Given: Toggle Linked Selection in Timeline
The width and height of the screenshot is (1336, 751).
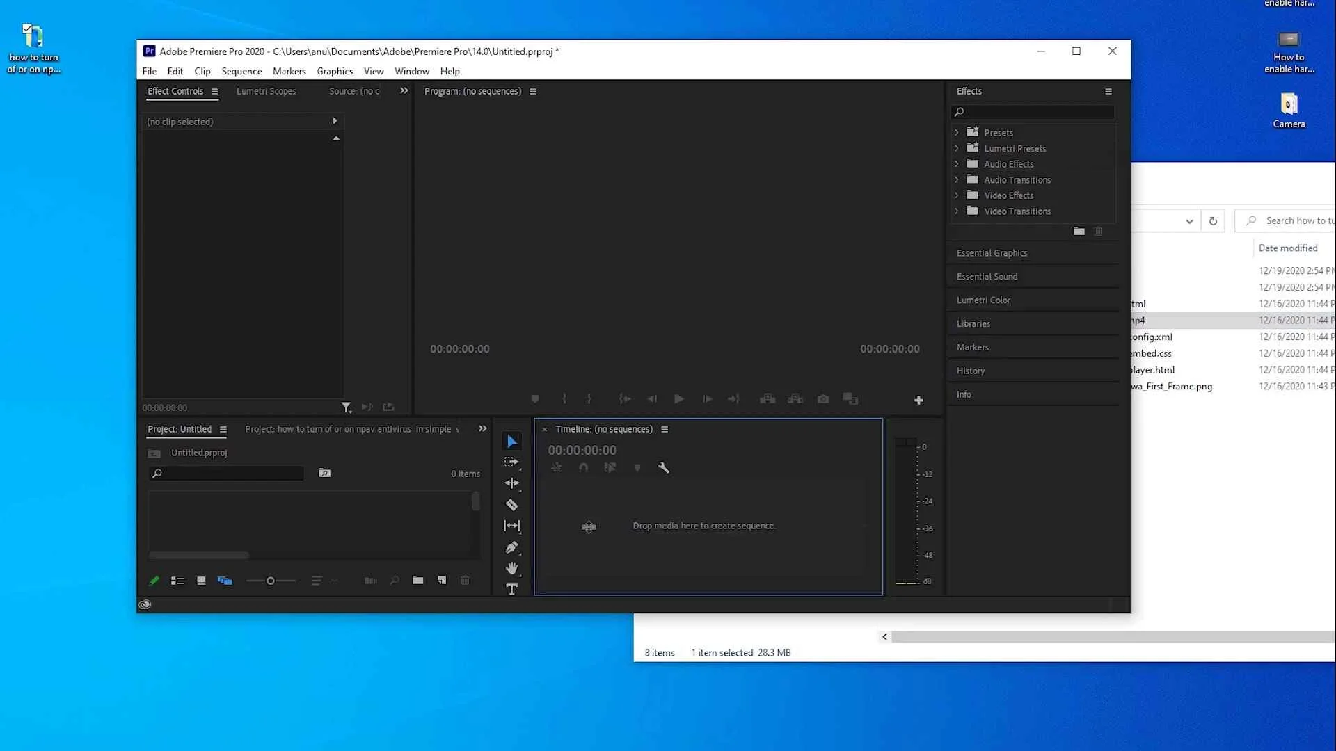Looking at the screenshot, I should [610, 468].
